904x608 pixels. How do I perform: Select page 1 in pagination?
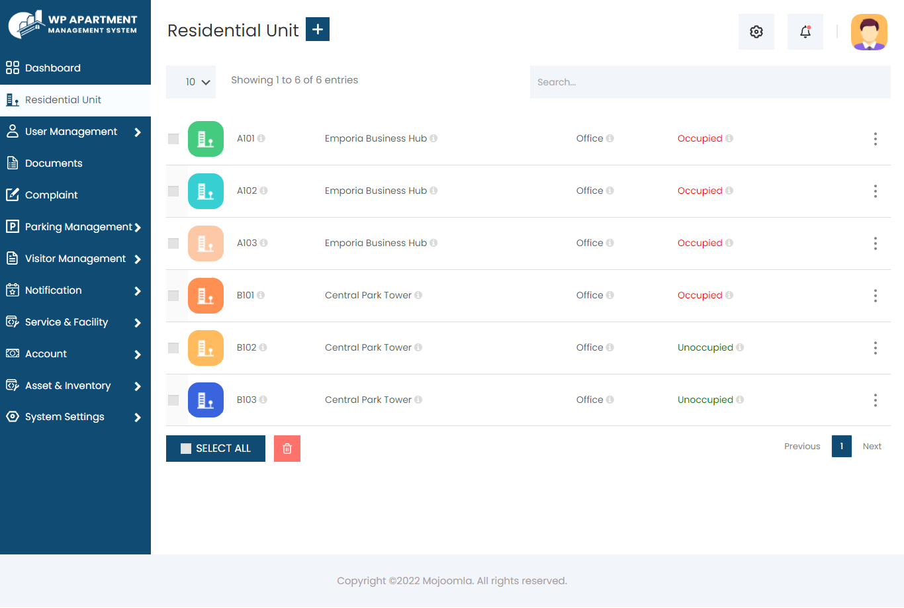click(842, 446)
